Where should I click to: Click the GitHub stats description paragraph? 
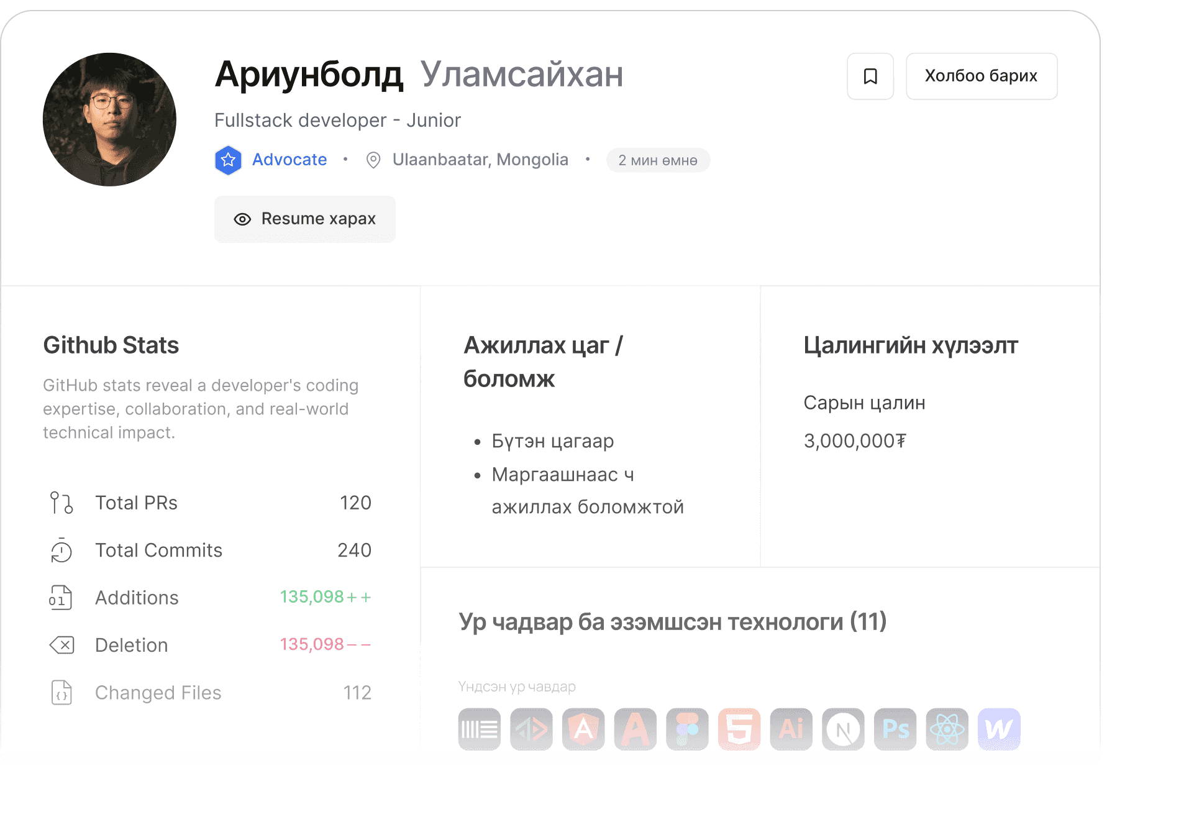[x=201, y=409]
